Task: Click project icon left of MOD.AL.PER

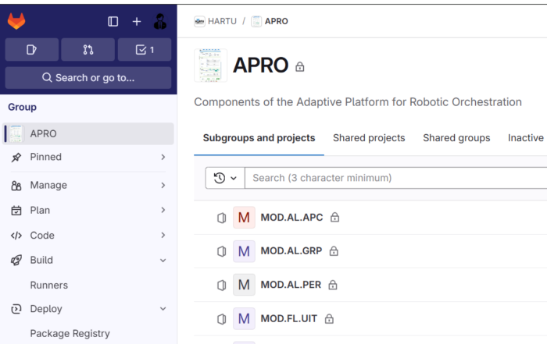Action: (x=221, y=285)
